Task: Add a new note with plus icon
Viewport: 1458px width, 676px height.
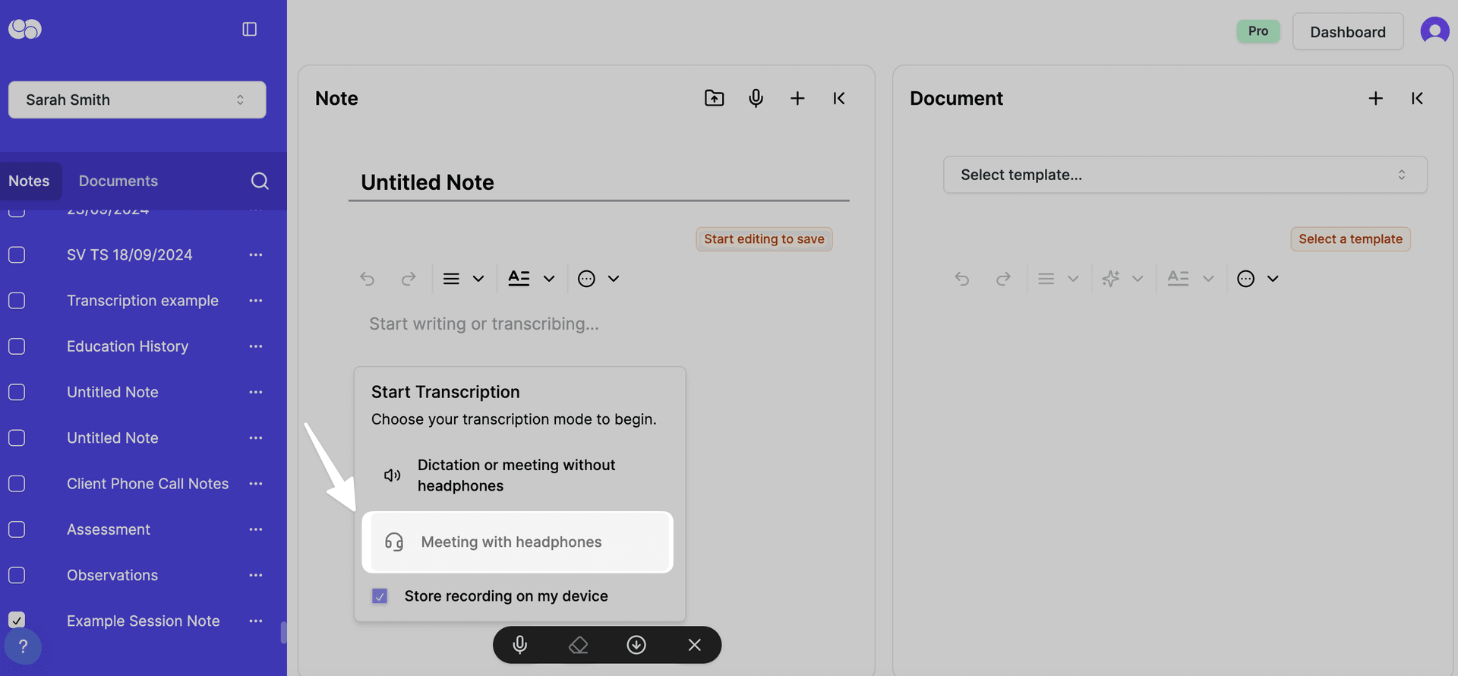Action: pos(797,98)
